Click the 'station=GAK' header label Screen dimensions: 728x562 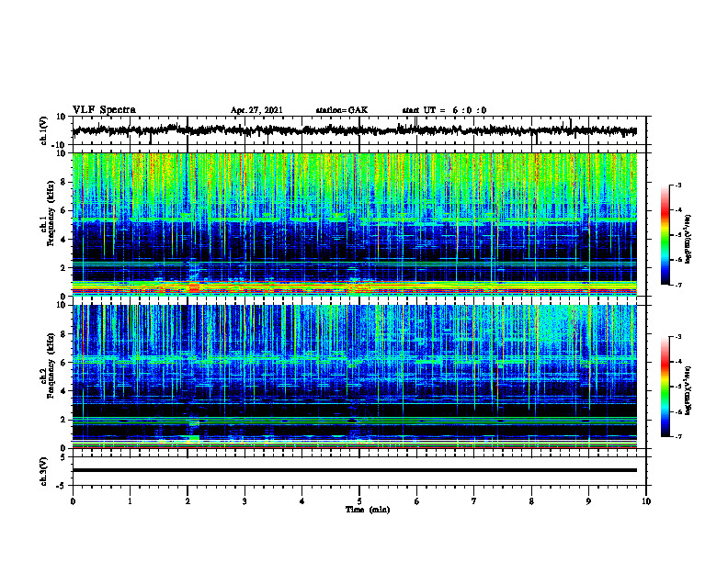pos(342,110)
